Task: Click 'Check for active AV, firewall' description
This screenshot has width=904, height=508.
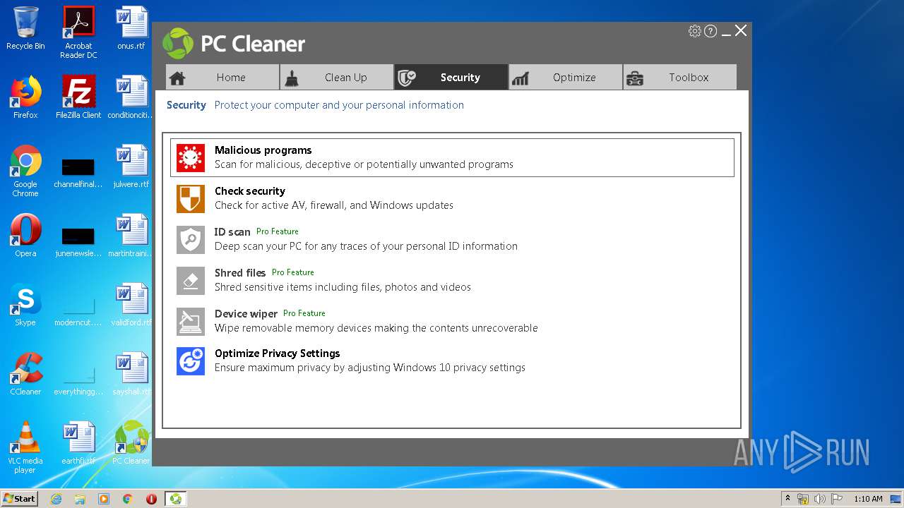Action: coord(334,205)
